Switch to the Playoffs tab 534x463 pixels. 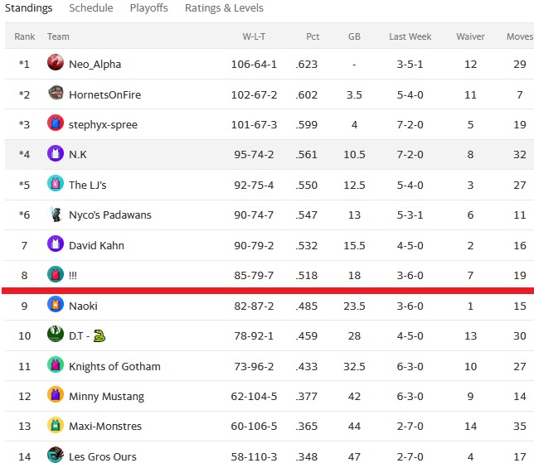coord(148,7)
